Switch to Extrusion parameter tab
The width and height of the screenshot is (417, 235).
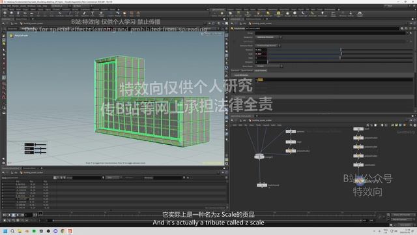(235, 70)
